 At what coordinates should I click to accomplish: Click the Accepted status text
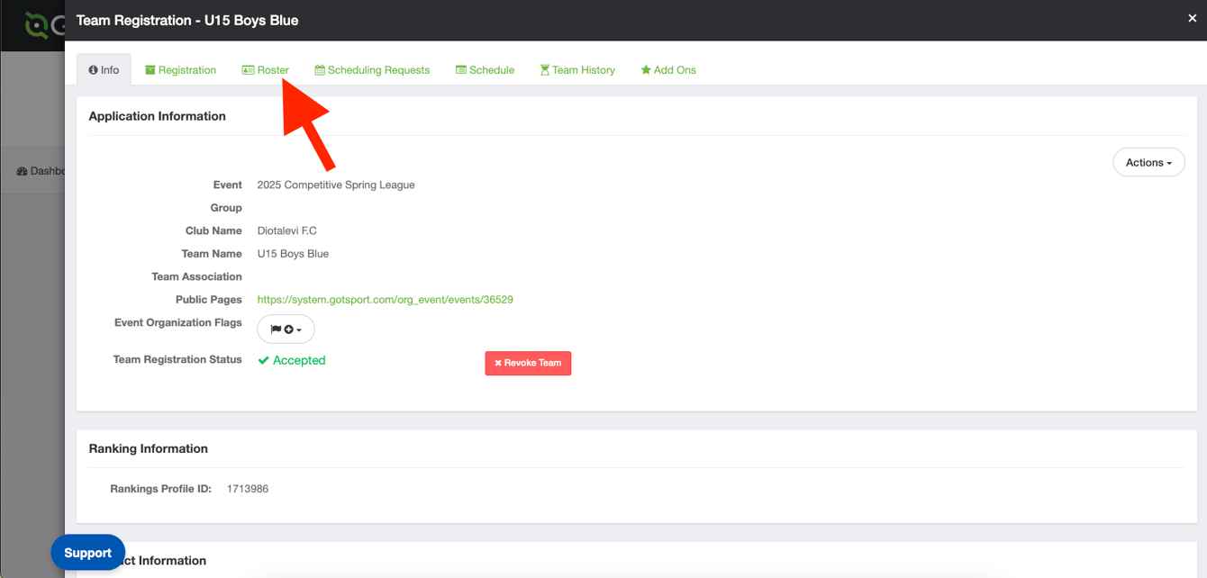coord(292,360)
